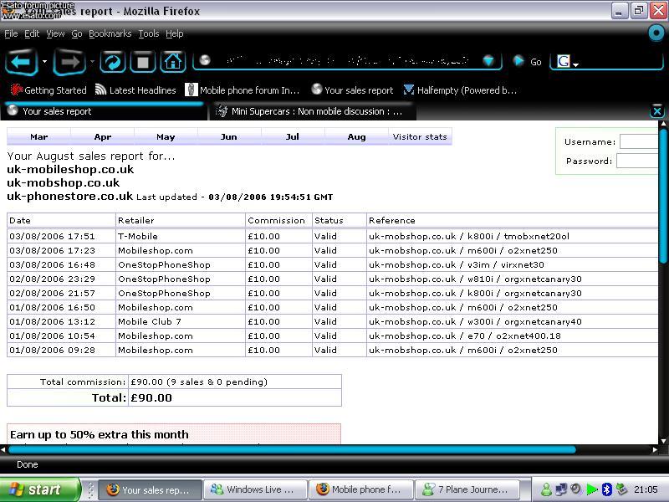Switch to the 7 Plane Journe... taskbar window
Viewport: 669px width, 502px height.
(467, 489)
